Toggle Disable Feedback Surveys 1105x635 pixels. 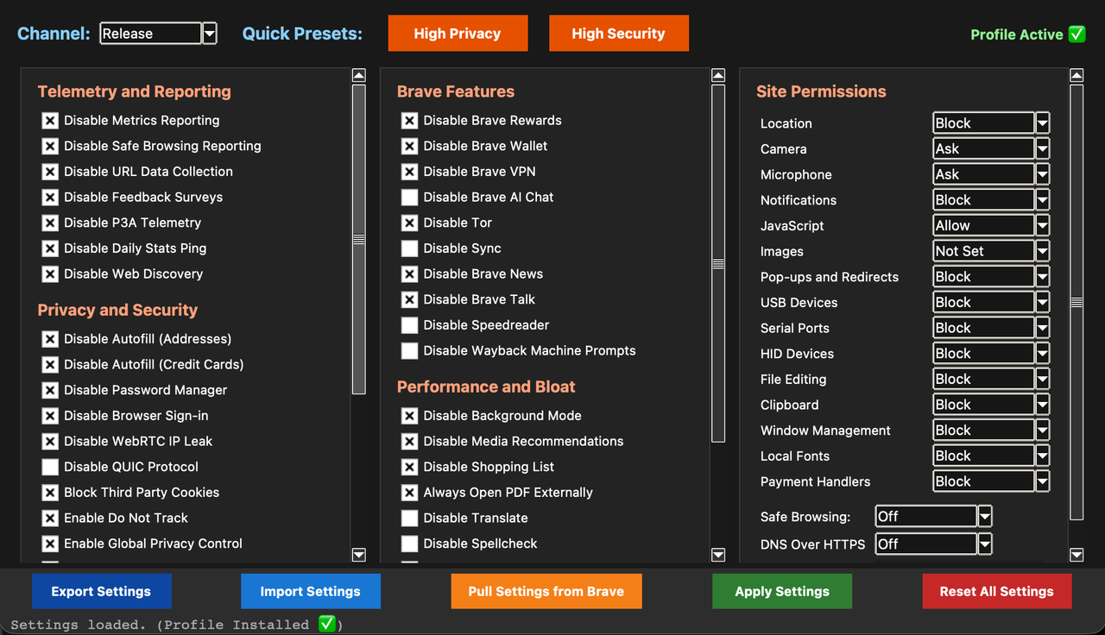50,198
